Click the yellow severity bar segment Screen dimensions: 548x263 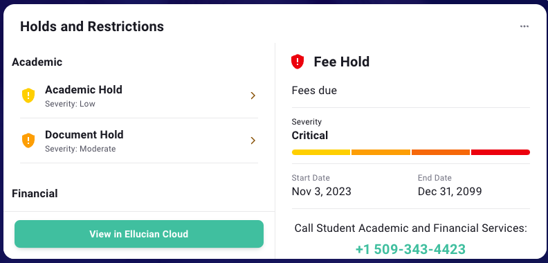coord(321,152)
